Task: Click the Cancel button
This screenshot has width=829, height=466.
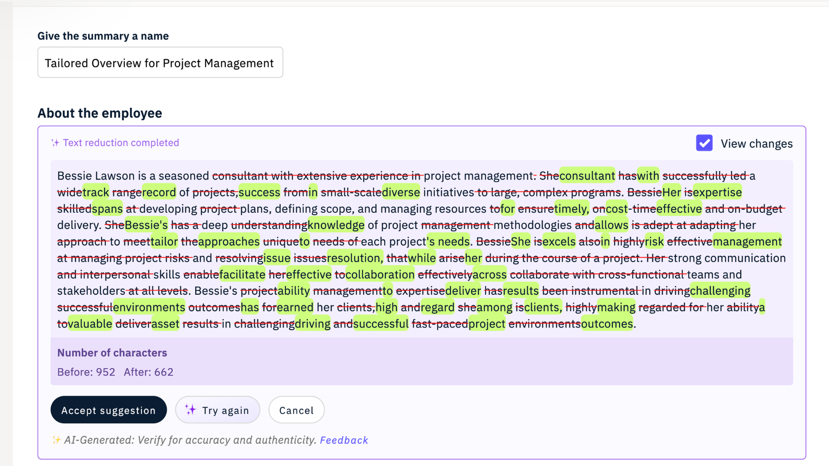Action: tap(297, 410)
